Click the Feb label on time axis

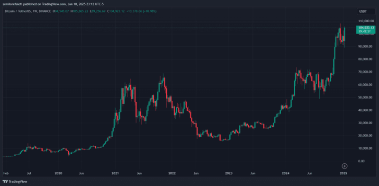(x=6, y=173)
